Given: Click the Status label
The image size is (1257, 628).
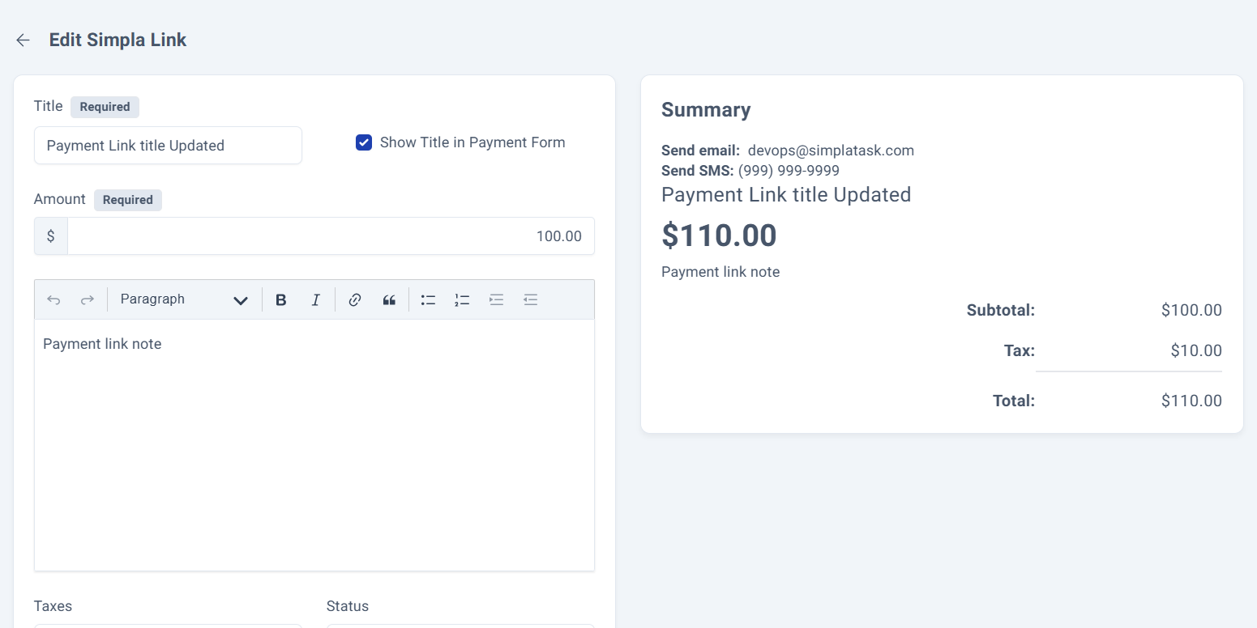Looking at the screenshot, I should click(348, 606).
